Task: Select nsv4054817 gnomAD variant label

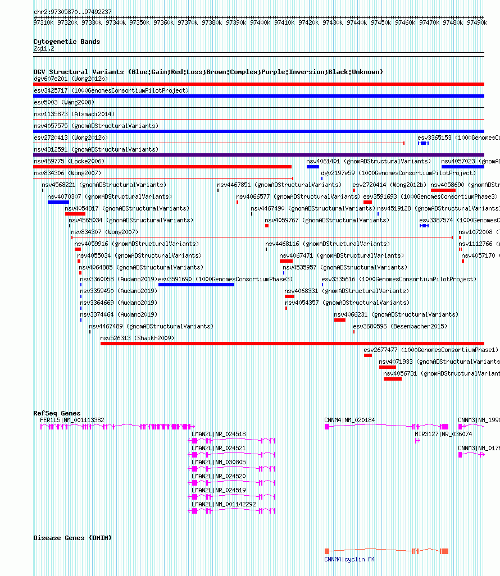Action: tap(127, 208)
